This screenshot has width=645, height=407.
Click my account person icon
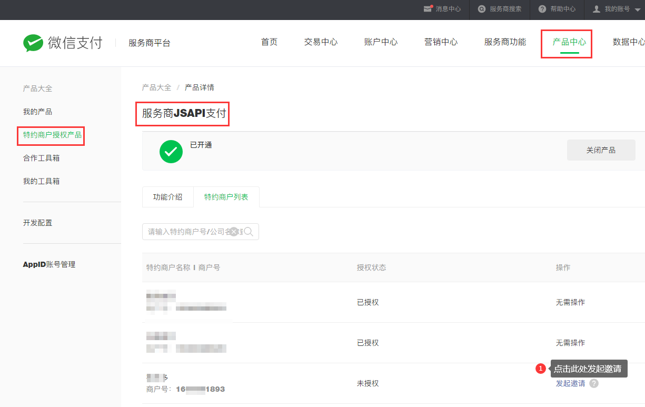point(597,9)
